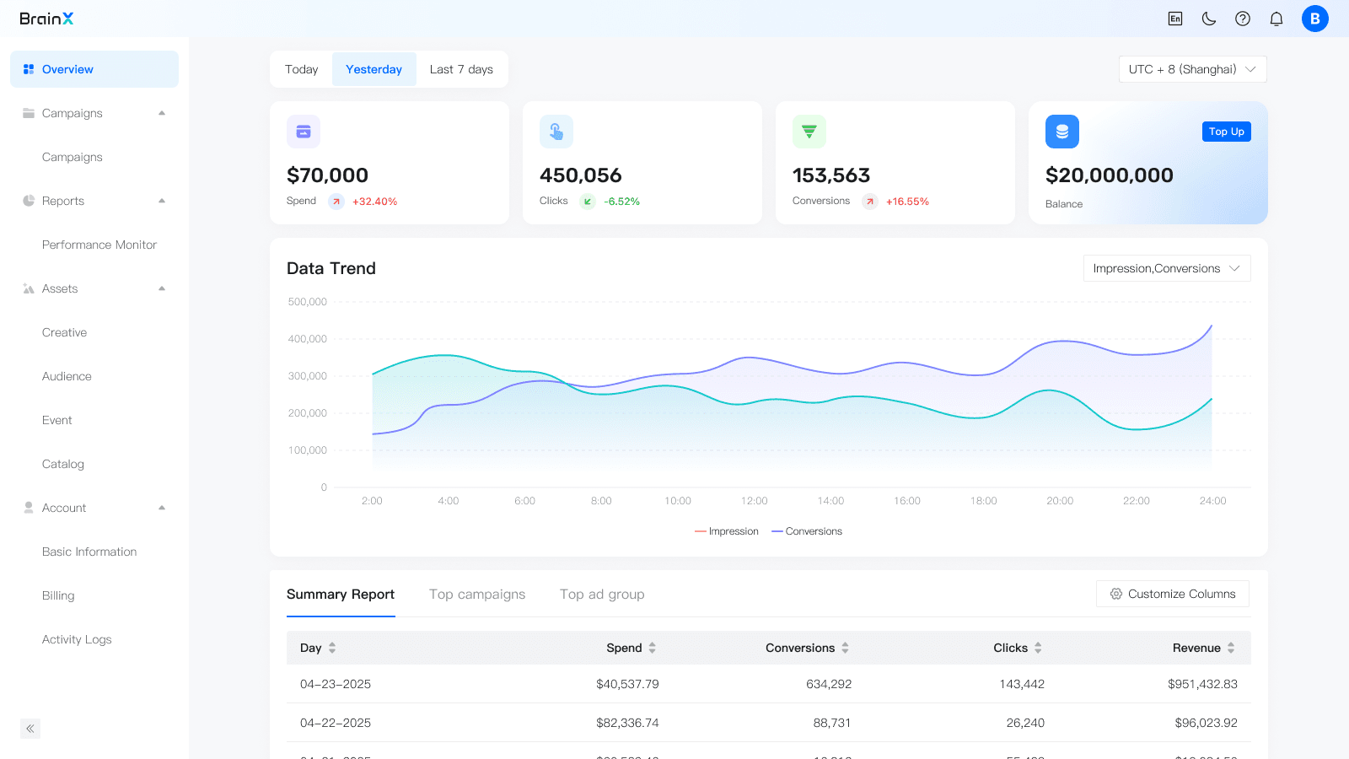Open the user avatar B menu
This screenshot has width=1349, height=759.
pos(1315,19)
